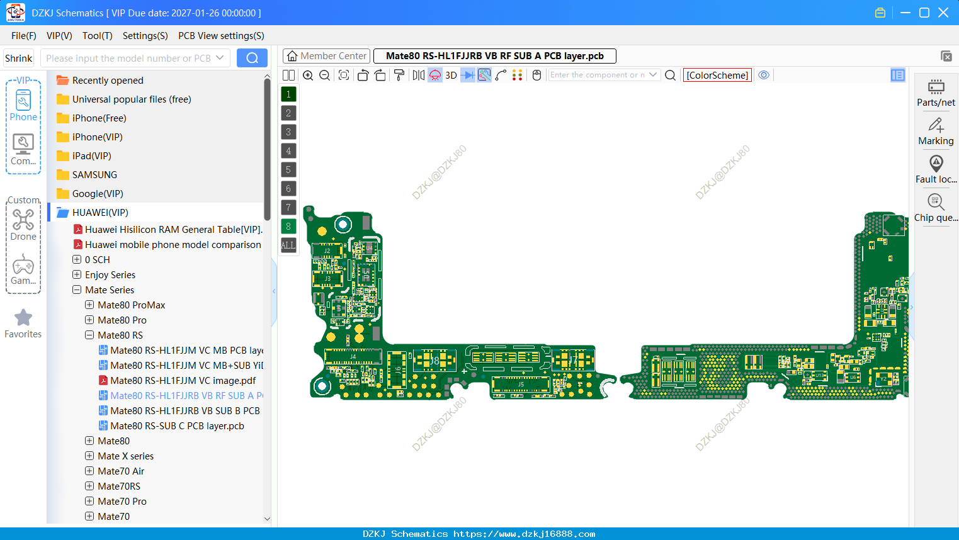Open the colored dots pad display
959x540 pixels.
tap(518, 75)
